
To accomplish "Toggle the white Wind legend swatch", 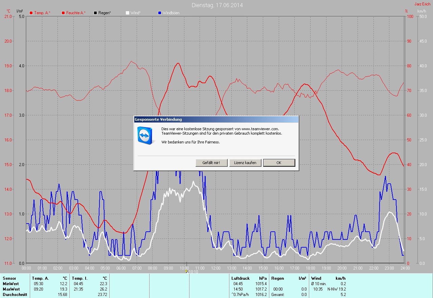I will [x=128, y=13].
